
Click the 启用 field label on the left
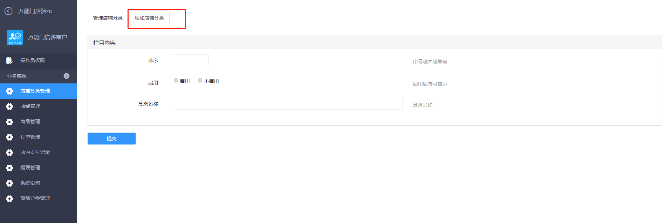point(153,83)
